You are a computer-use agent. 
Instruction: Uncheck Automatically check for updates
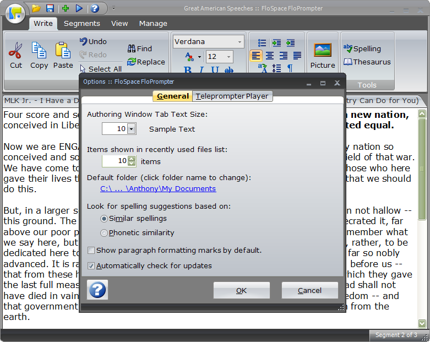pyautogui.click(x=91, y=266)
